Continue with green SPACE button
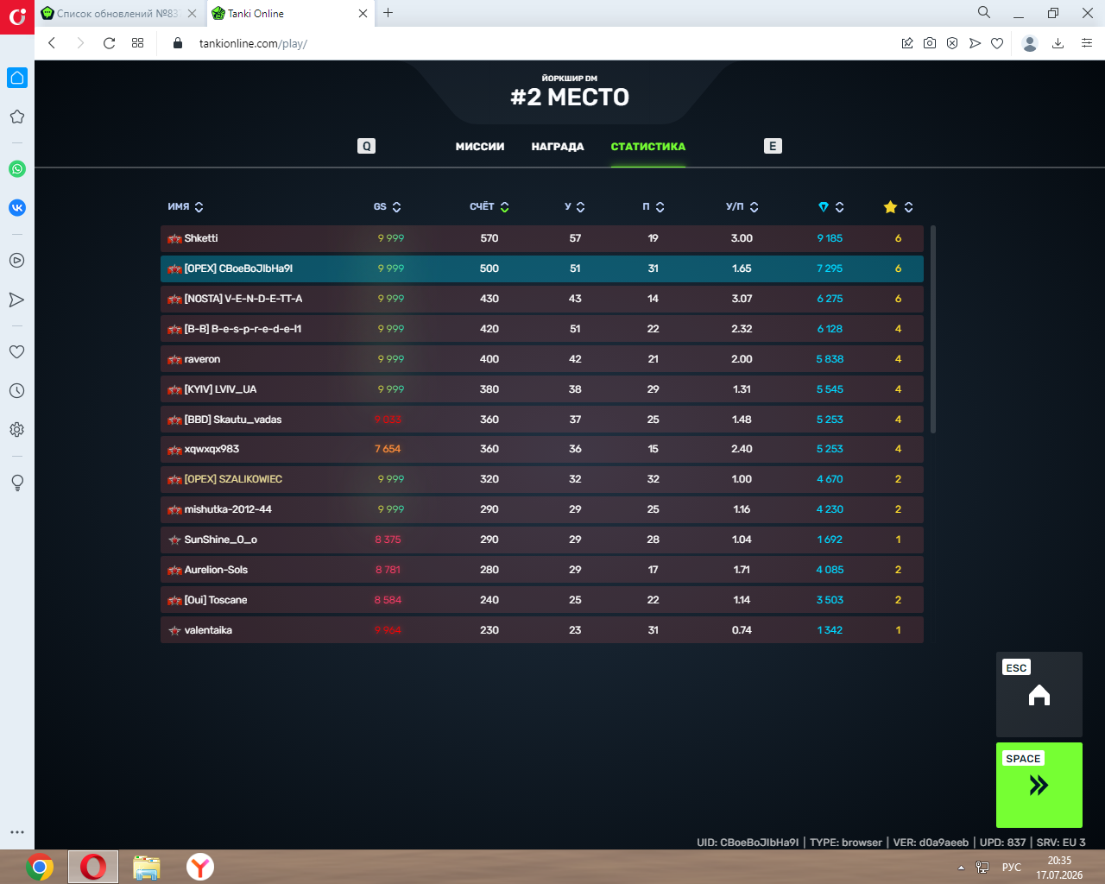Viewport: 1105px width, 884px height. (x=1039, y=785)
